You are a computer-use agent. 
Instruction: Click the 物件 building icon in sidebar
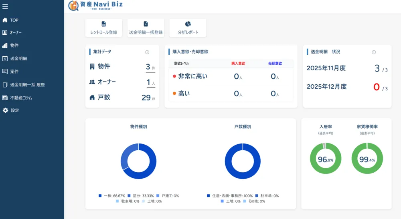click(x=5, y=46)
